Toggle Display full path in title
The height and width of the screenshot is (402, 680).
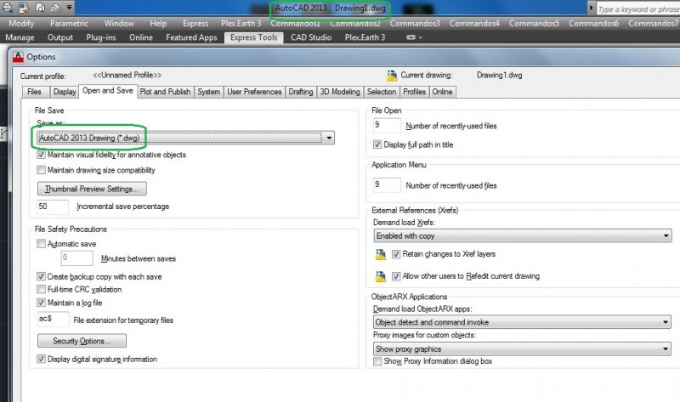pyautogui.click(x=377, y=144)
